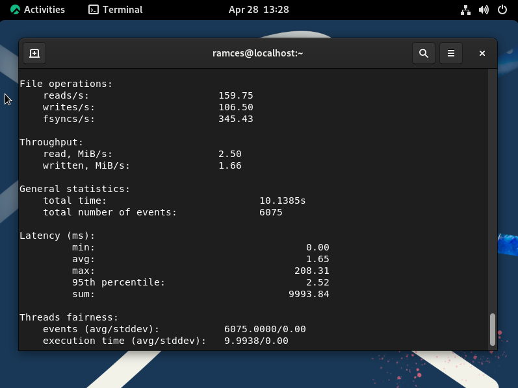Screen dimensions: 518x388
Task: Click the 95th percentile value 2.52
Action: [x=317, y=282]
